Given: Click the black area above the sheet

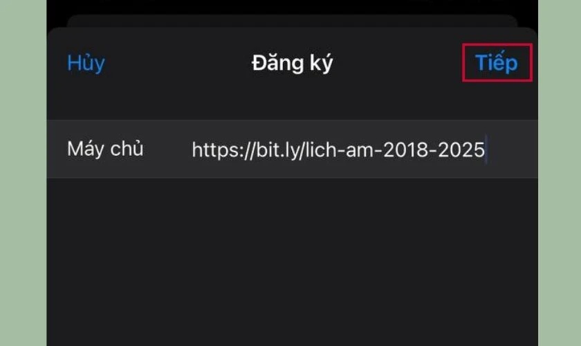Looking at the screenshot, I should click(292, 7).
